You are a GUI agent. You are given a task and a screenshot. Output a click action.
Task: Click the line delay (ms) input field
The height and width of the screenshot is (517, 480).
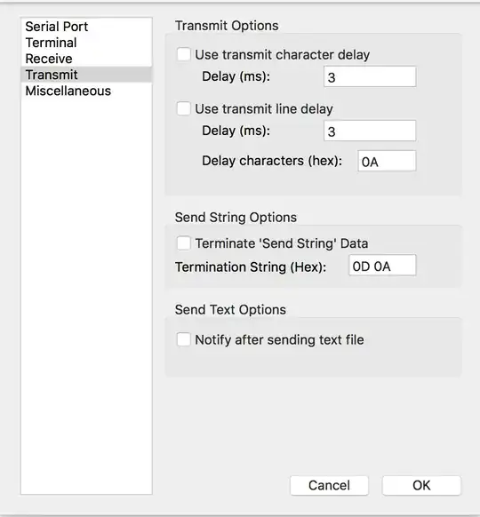coord(370,131)
